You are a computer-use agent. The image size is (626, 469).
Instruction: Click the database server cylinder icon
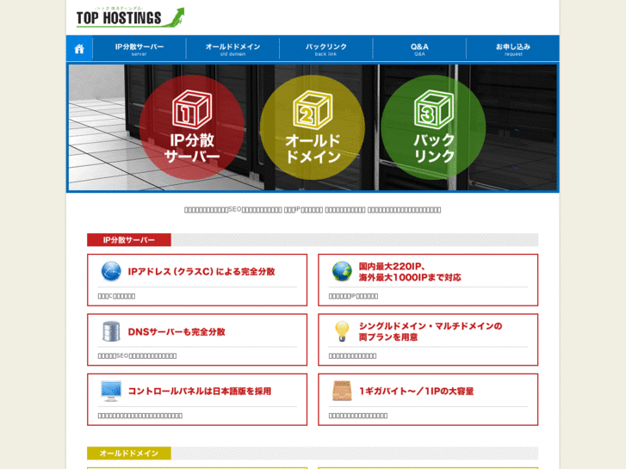(x=111, y=331)
